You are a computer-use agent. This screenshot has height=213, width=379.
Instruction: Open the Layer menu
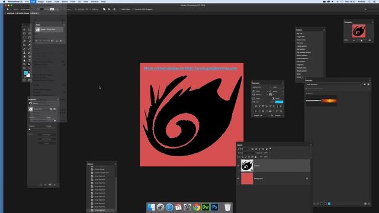coord(49,1)
